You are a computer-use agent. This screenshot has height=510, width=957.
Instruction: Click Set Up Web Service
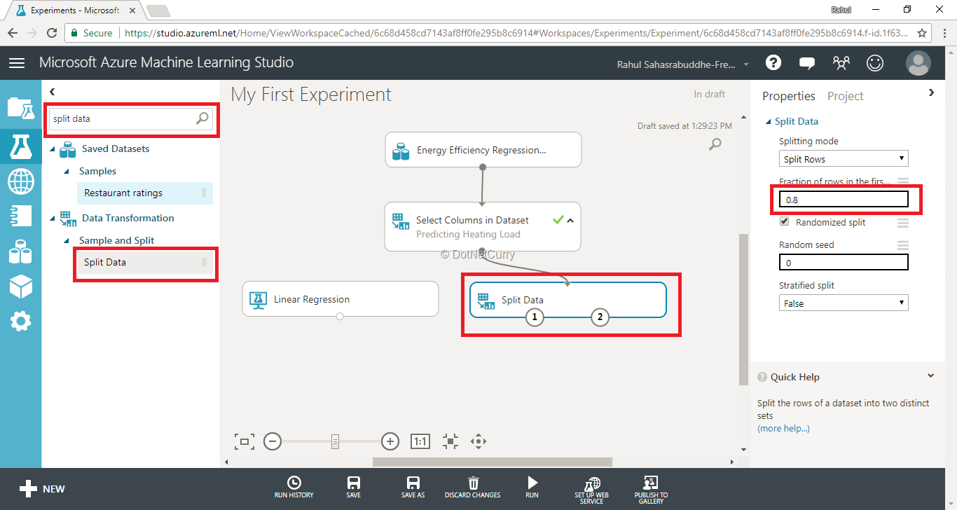coord(592,490)
